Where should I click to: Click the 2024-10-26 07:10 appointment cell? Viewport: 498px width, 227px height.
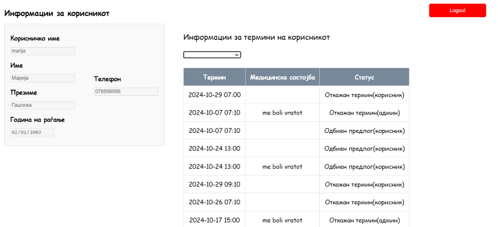click(214, 202)
